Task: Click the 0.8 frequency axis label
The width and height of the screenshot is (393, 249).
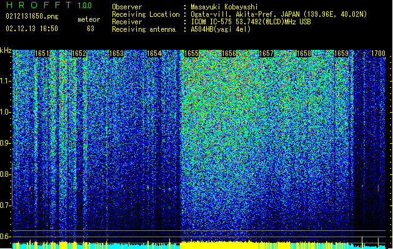Action: pos(6,174)
